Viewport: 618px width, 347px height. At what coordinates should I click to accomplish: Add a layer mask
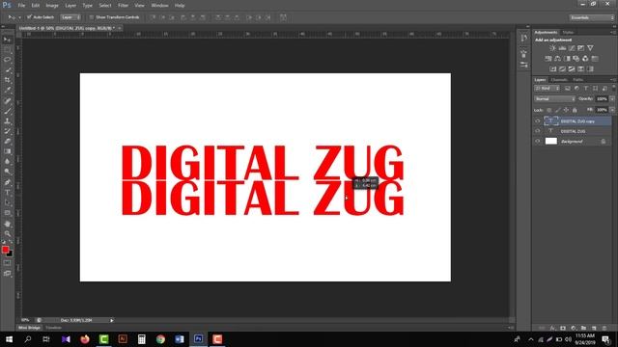coord(563,328)
